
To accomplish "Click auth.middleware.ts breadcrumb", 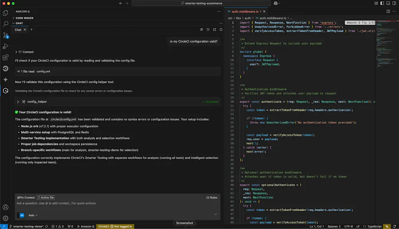I will pos(271,18).
